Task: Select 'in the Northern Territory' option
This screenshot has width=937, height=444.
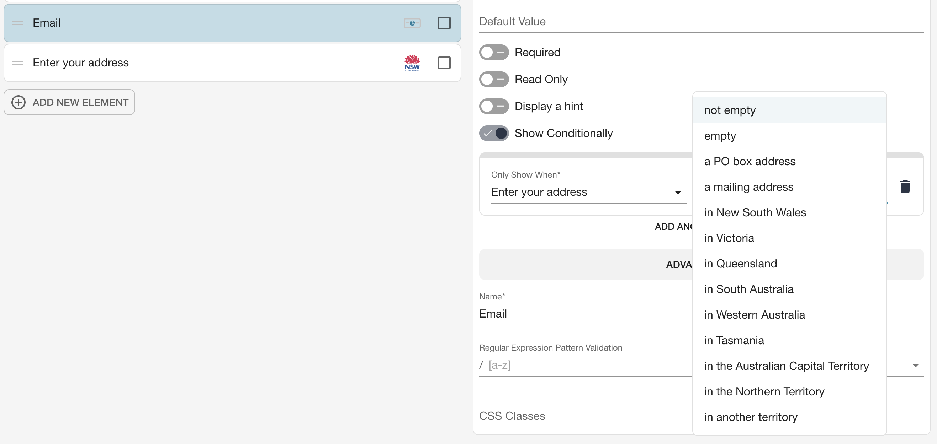Action: click(x=764, y=391)
